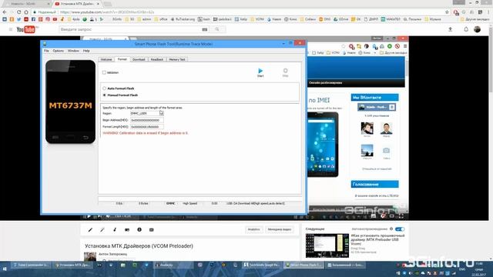Select the Manual Format Flash radio option
The image size is (493, 277).
coord(105,95)
